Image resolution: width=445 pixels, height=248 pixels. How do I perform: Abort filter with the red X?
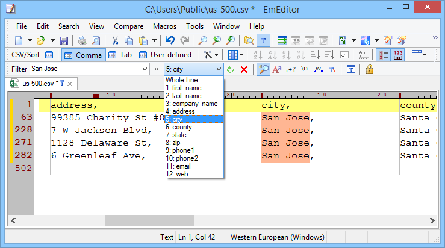pyautogui.click(x=244, y=69)
